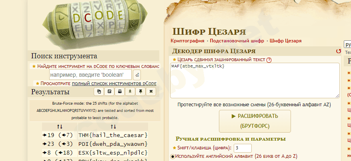Viewport: 351px width, 161px height.
Task: Click the test all shifts description line
Action: click(x=254, y=105)
